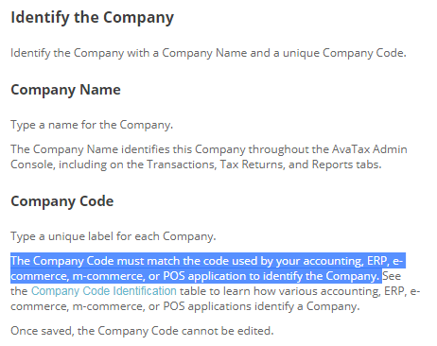Click the intro sentence mentioning unique Company Code
The height and width of the screenshot is (346, 437).
coord(208,53)
